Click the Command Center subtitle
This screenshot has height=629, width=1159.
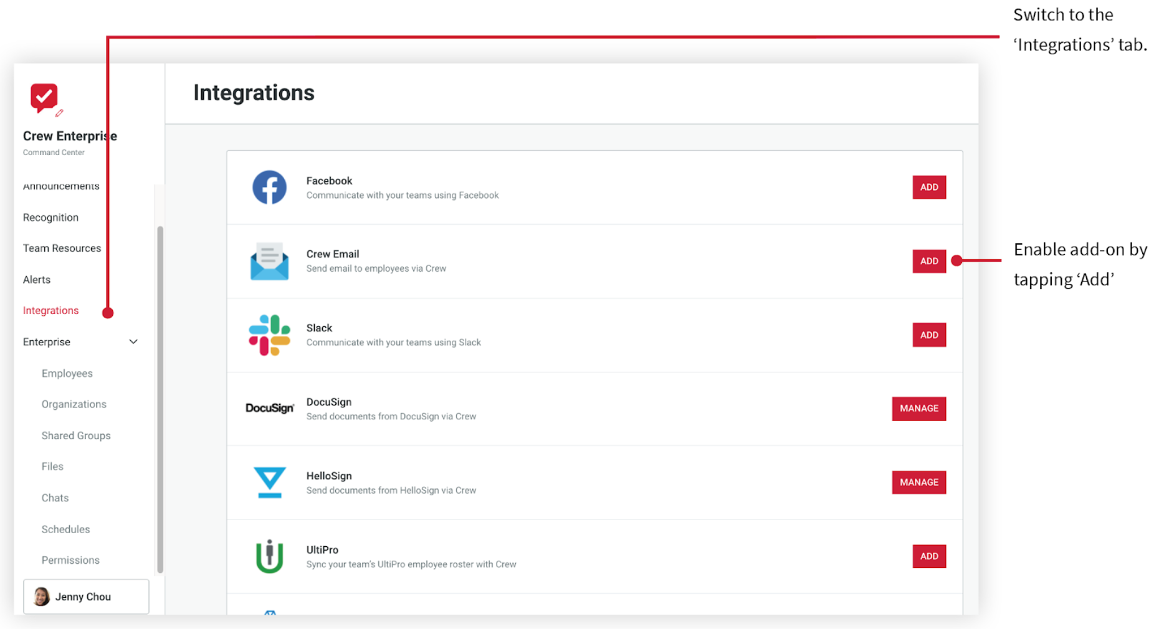click(x=54, y=153)
